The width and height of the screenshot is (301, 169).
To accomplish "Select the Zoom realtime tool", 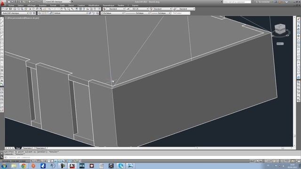I will [65, 9].
